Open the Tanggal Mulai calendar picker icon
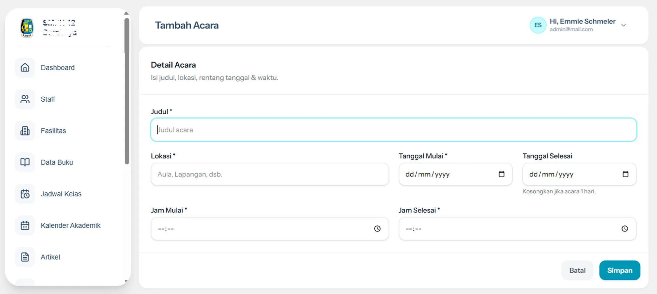This screenshot has width=657, height=294. coord(502,174)
